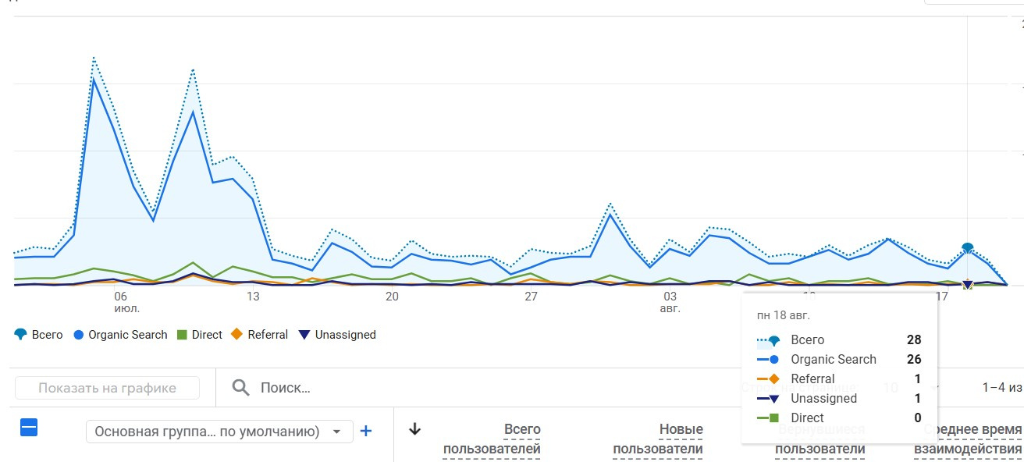Click the magnifier search icon

tap(241, 388)
